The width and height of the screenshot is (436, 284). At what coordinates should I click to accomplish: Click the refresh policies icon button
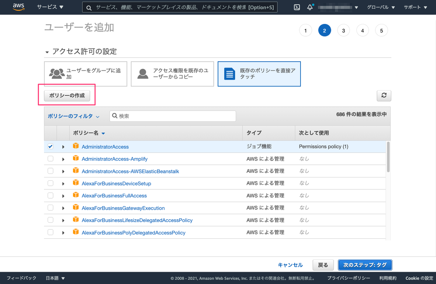(384, 96)
